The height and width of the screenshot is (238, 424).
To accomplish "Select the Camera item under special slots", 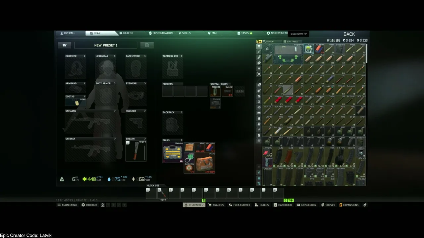I will [x=215, y=103].
